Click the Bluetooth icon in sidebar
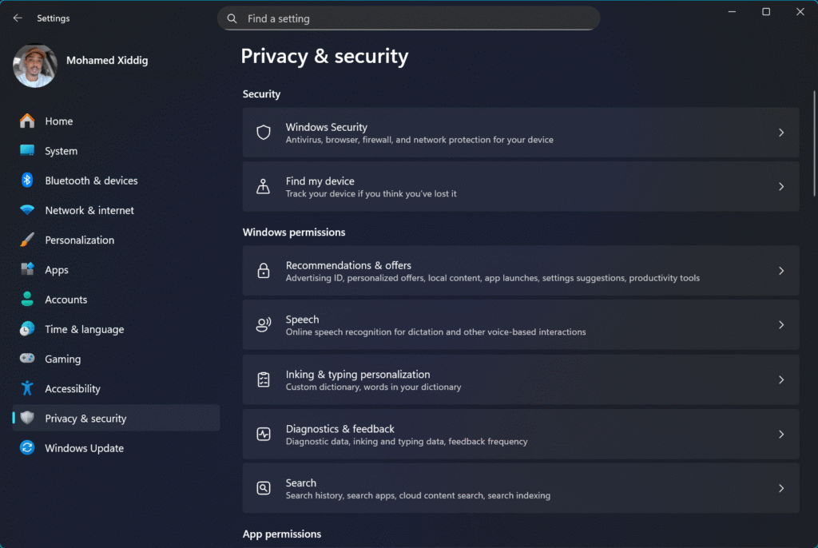The width and height of the screenshot is (818, 548). (x=27, y=181)
